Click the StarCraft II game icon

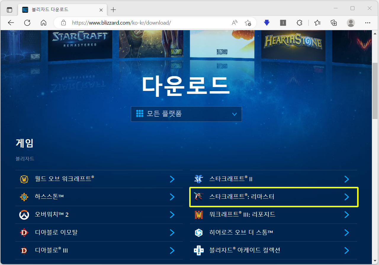pyautogui.click(x=198, y=179)
